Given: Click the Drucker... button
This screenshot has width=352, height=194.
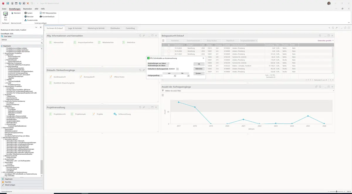Looking at the screenshot, I should (x=199, y=73).
